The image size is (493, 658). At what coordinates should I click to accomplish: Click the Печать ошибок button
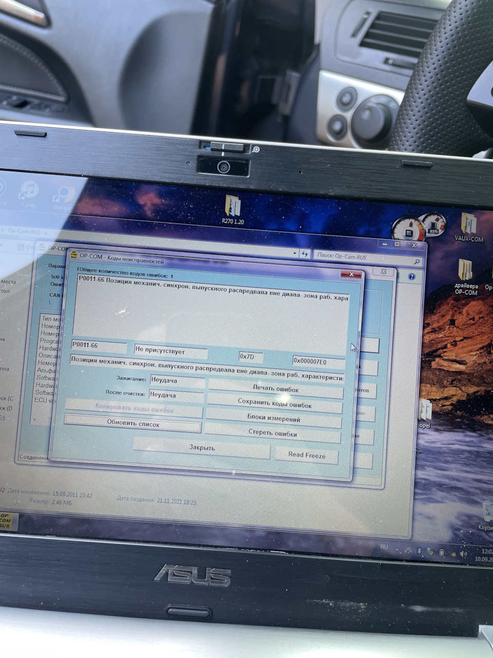click(x=275, y=389)
